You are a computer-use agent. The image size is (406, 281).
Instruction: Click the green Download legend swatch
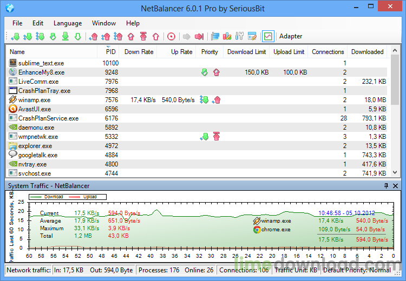coord(35,197)
